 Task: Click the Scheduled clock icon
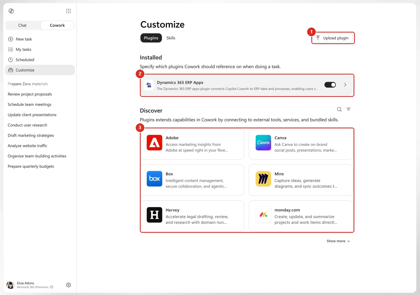click(x=10, y=60)
